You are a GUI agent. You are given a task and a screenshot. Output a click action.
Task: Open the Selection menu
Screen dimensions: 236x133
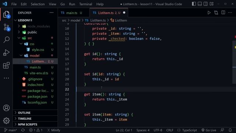pyautogui.click(x=38, y=4)
